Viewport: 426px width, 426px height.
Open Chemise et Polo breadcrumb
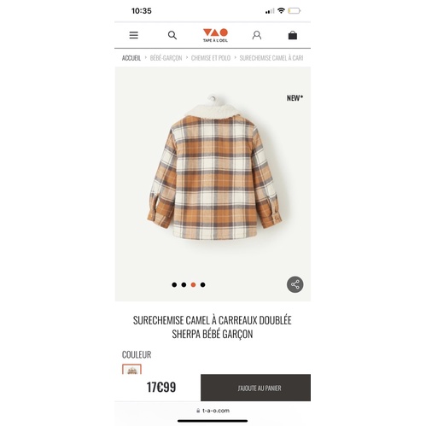(211, 58)
